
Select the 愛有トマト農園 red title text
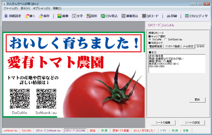point(56,62)
